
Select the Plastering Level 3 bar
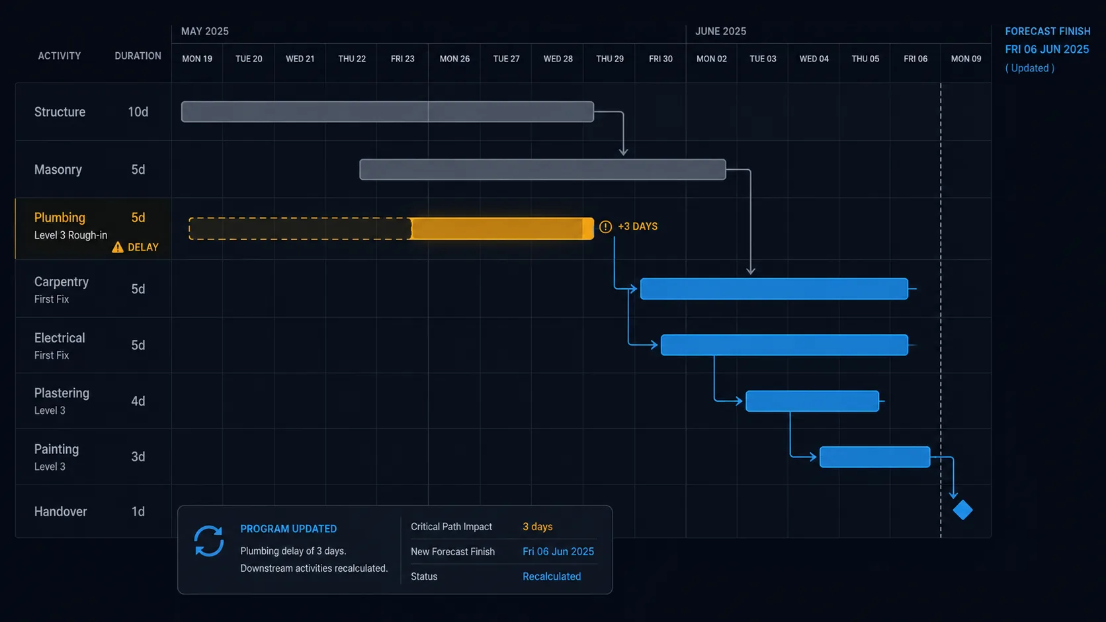(x=812, y=401)
